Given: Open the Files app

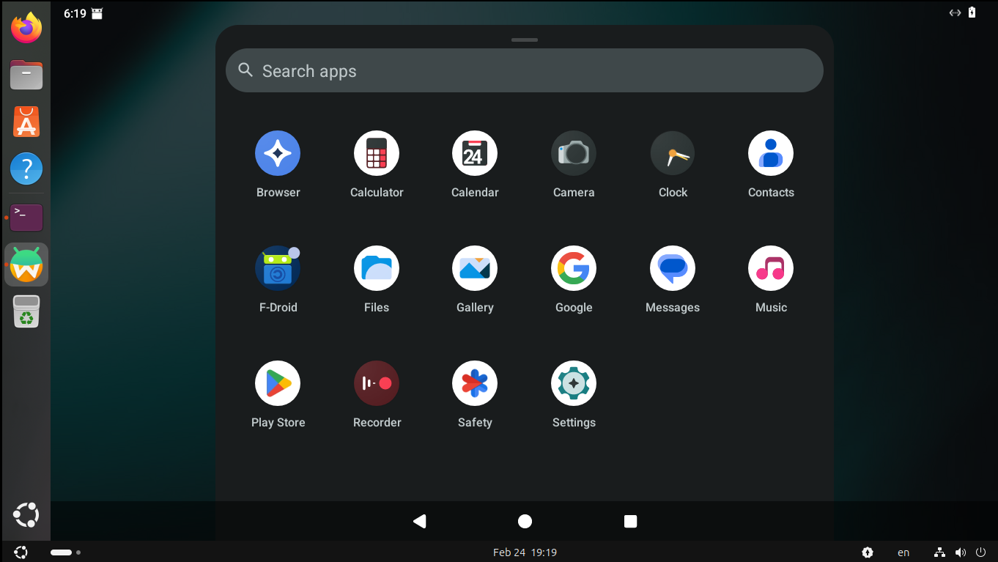Looking at the screenshot, I should coord(377,268).
